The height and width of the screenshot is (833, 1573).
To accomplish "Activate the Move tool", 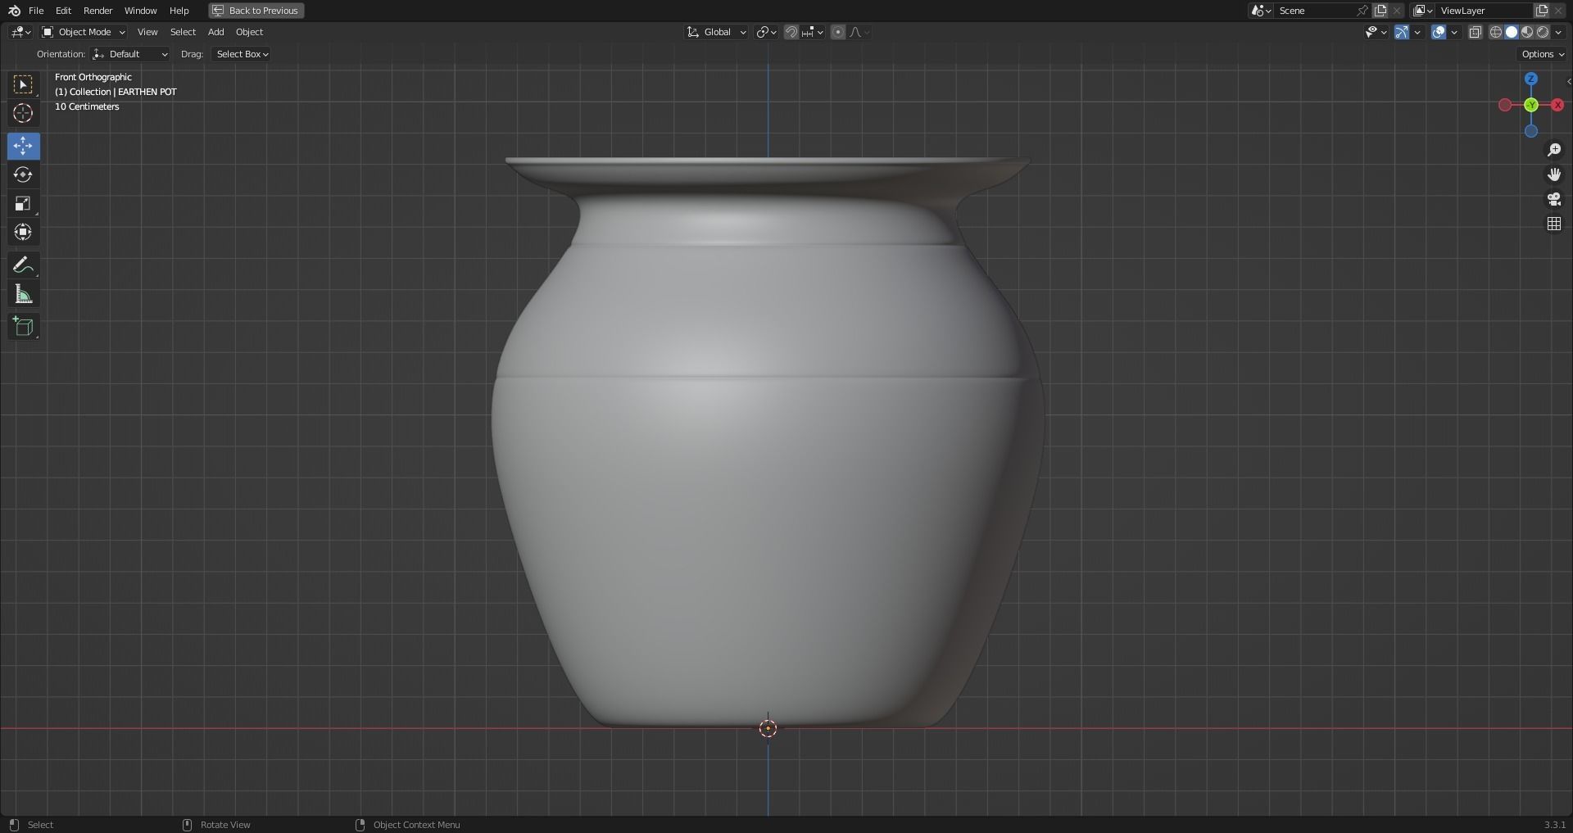I will pos(23,146).
